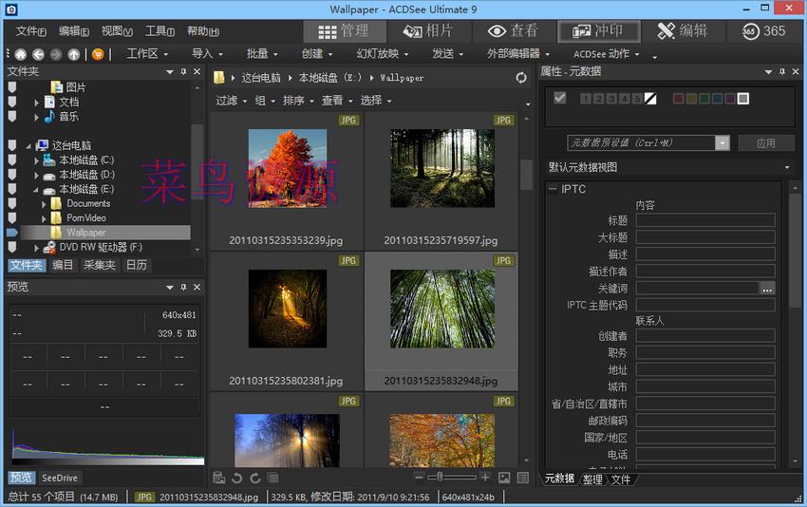
Task: Switch to 查看 View mode
Action: [513, 31]
